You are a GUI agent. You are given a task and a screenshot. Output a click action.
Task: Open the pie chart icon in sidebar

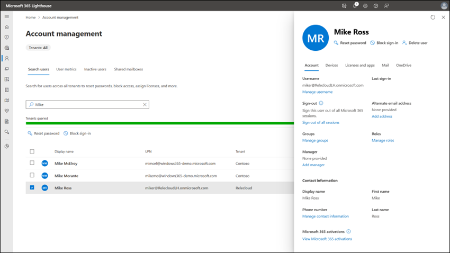tap(7, 146)
